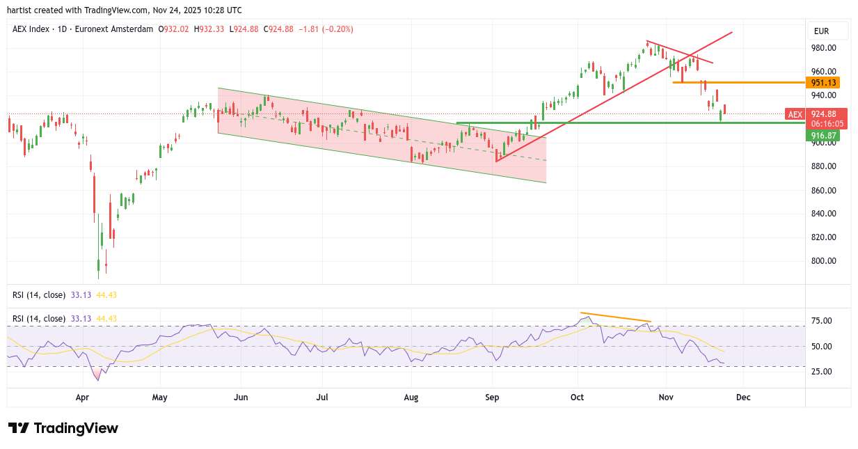
Task: Click the TradingView logo icon
Action: coord(18,428)
